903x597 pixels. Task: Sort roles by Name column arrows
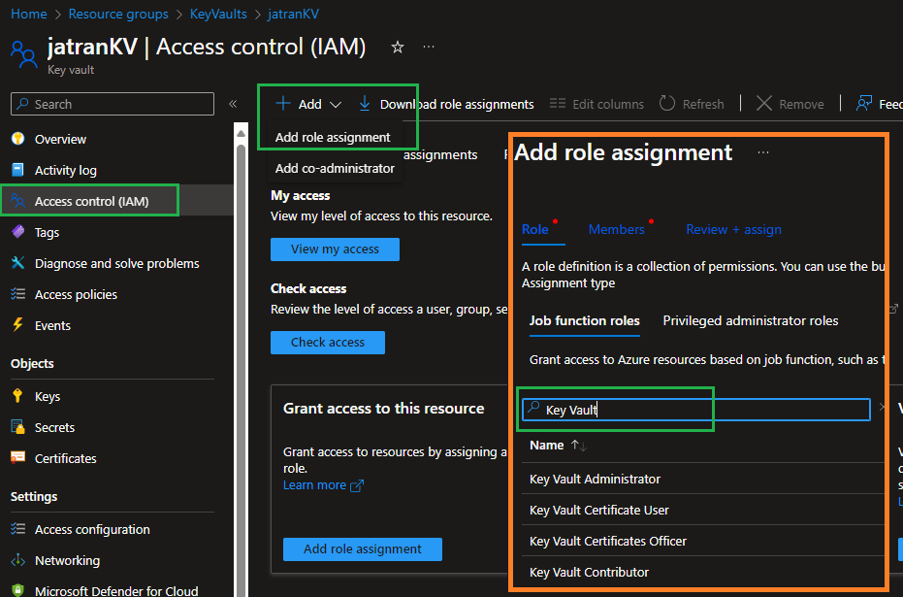(x=579, y=446)
